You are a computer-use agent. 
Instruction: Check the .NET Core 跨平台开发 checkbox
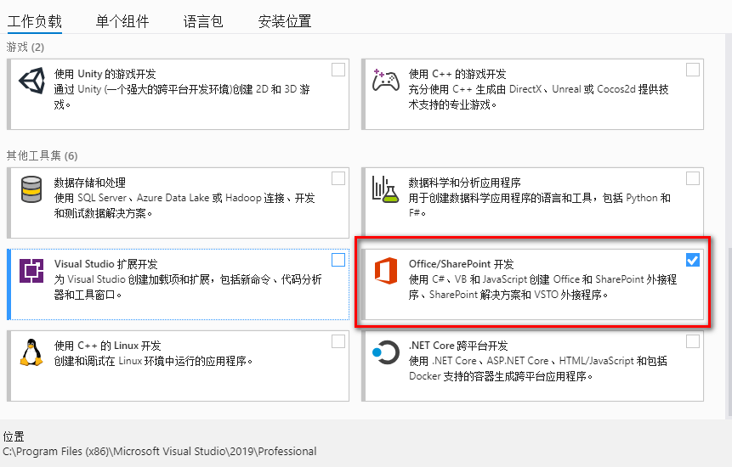point(693,341)
